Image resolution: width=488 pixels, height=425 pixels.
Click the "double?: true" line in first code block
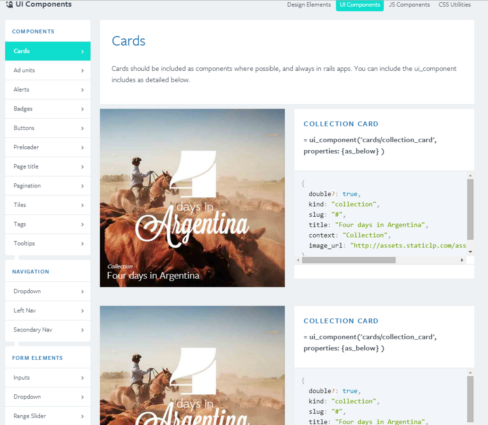pyautogui.click(x=334, y=194)
